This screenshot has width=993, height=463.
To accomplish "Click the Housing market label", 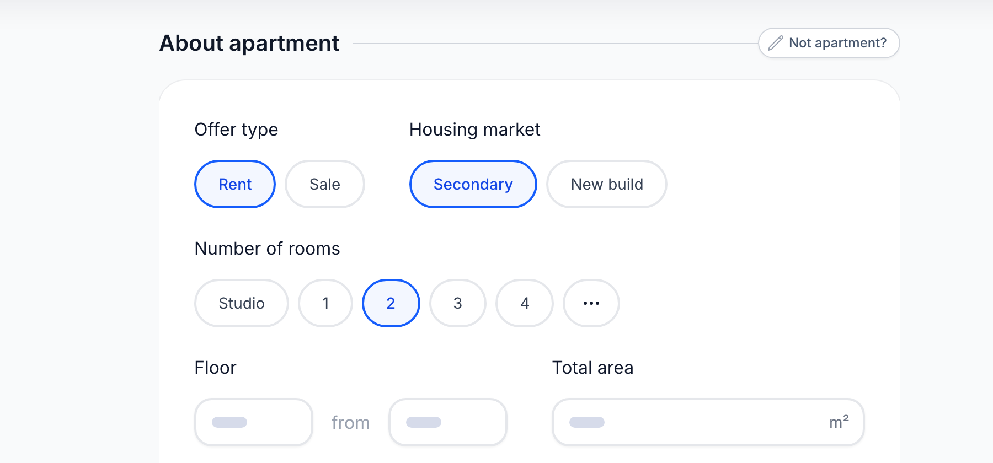I will tap(475, 130).
